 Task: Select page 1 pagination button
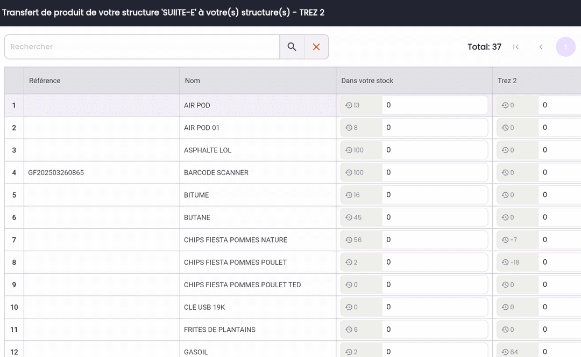565,47
